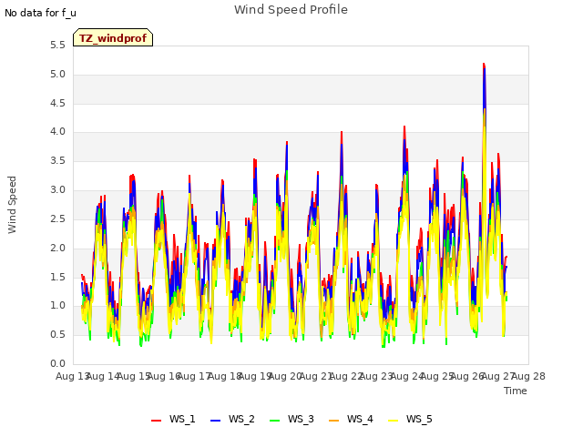Click the 5.5 y-axis tick label
The width and height of the screenshot is (583, 437).
click(x=57, y=46)
